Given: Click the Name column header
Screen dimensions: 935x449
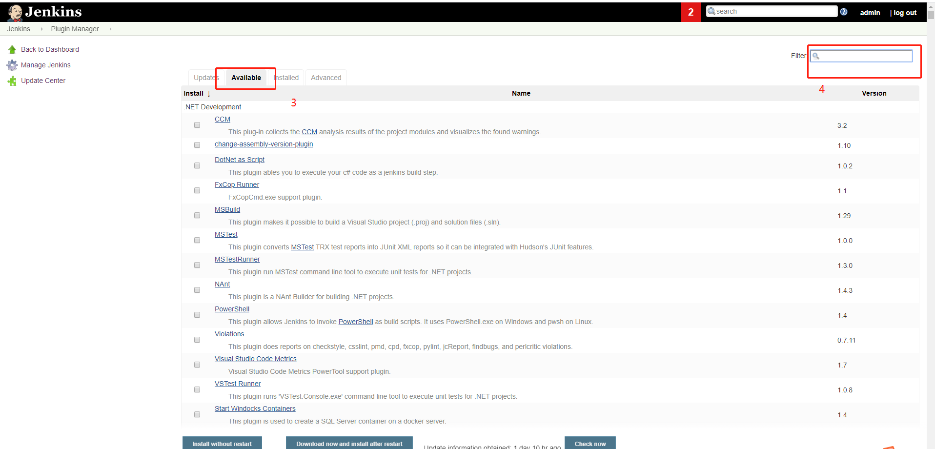Looking at the screenshot, I should (521, 93).
